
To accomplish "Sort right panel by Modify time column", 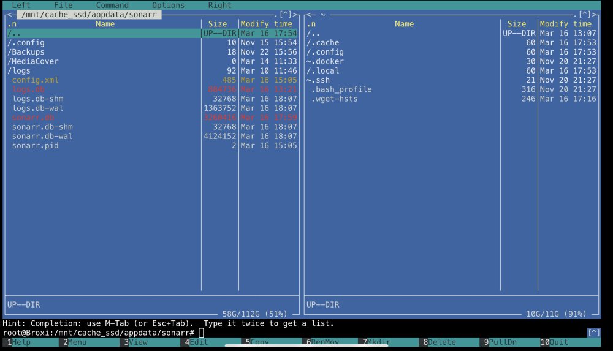I will coord(566,24).
